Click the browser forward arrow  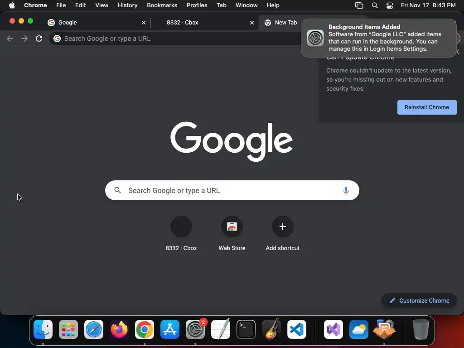pyautogui.click(x=24, y=39)
